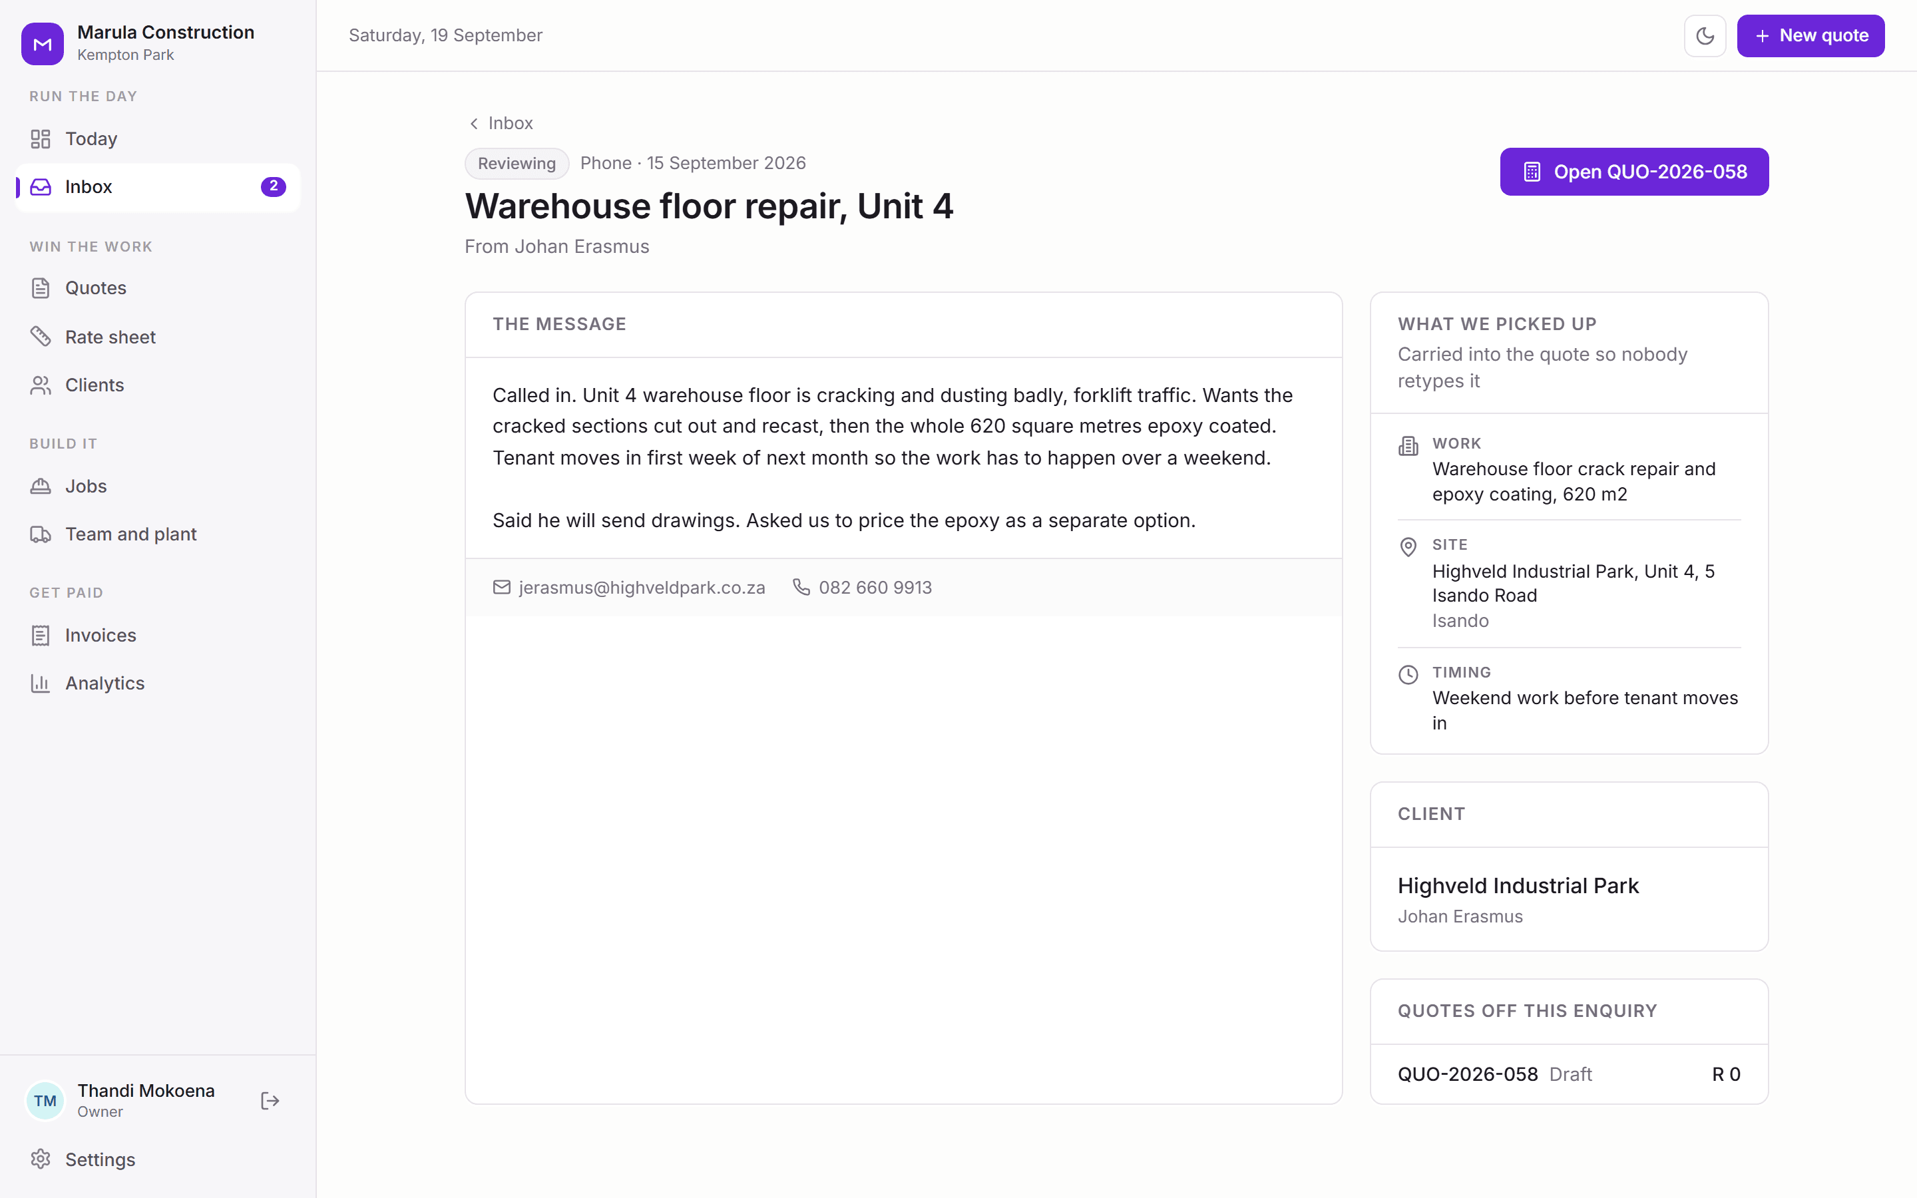Click the Rate sheet tag icon
Viewport: 1917px width, 1198px height.
41,337
